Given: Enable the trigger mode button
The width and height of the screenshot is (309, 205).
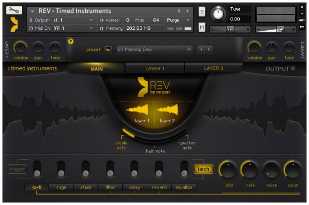Looking at the screenshot, I should click(17, 169).
